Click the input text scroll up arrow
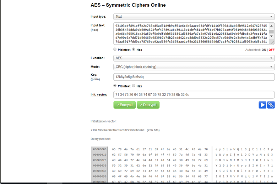Screen dimensions: 277x184 [271, 26]
